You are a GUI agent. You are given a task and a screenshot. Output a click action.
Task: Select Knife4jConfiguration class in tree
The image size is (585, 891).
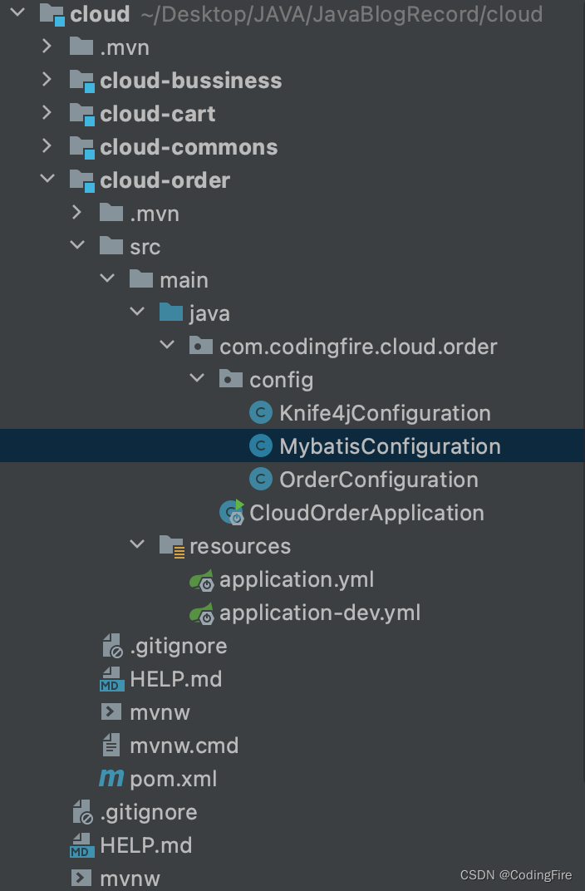[385, 413]
